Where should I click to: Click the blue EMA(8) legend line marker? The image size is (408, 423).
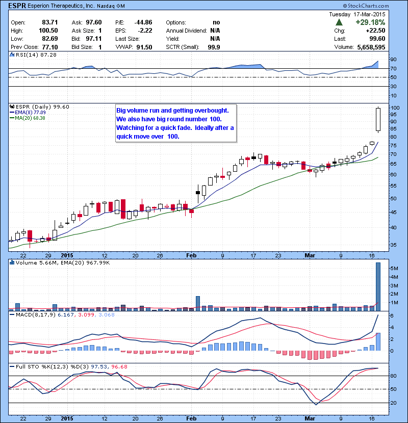point(12,113)
